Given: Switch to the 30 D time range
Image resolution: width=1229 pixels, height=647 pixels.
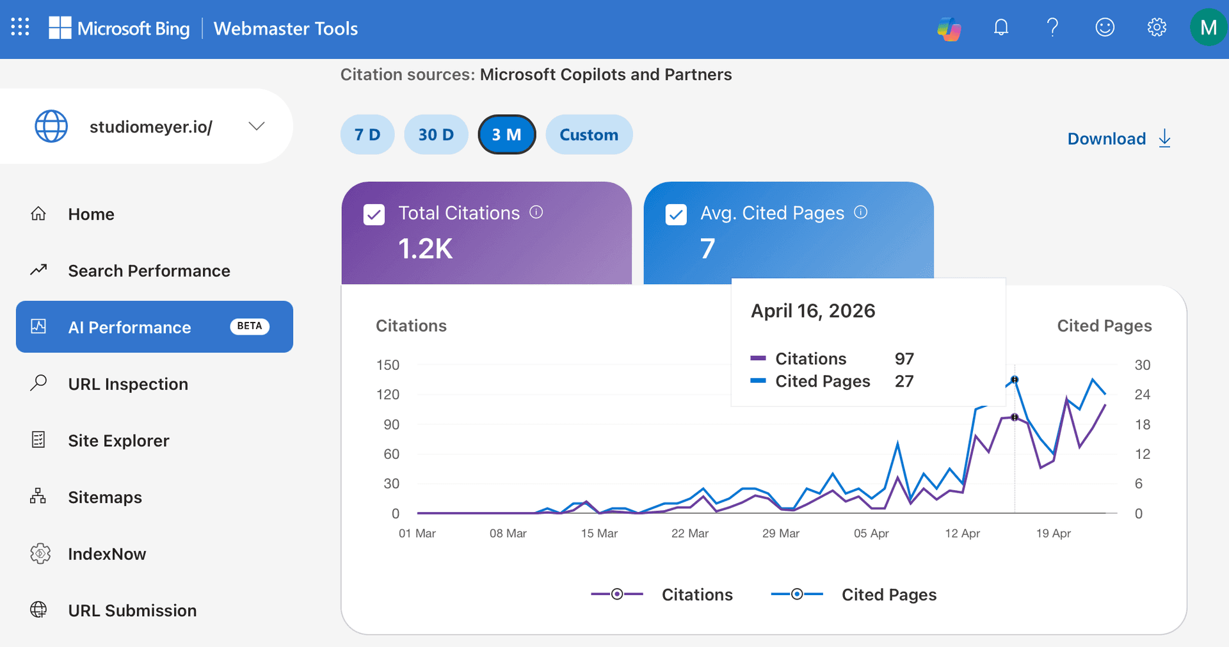Looking at the screenshot, I should point(436,134).
